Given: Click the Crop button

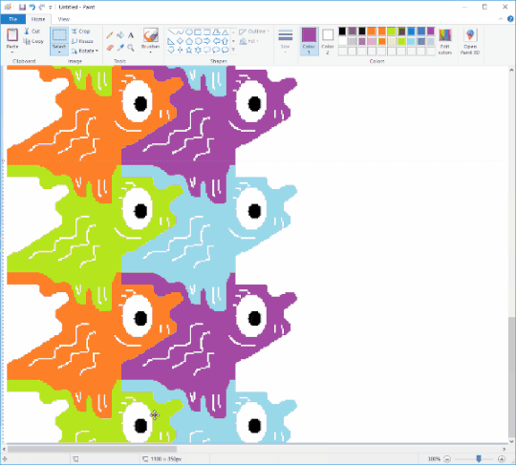Looking at the screenshot, I should click(80, 32).
